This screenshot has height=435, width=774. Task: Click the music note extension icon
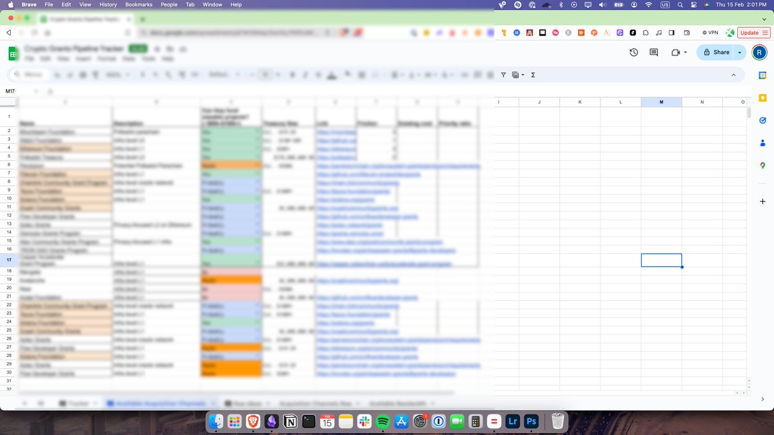(659, 33)
